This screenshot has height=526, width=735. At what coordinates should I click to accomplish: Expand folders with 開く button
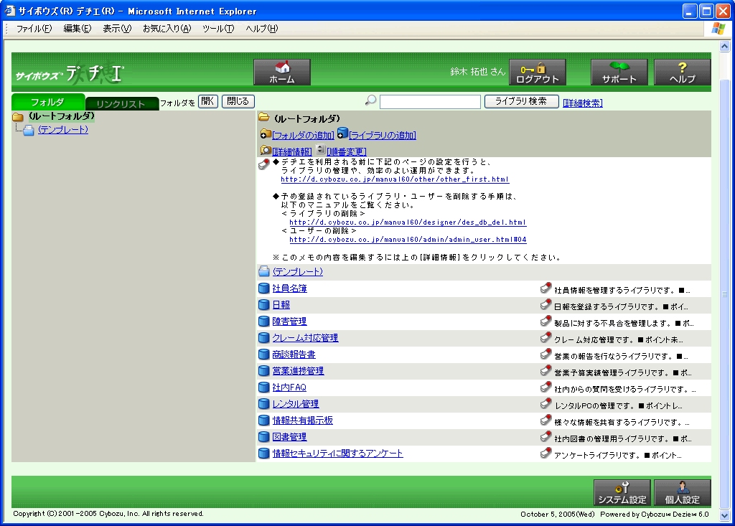pos(208,101)
